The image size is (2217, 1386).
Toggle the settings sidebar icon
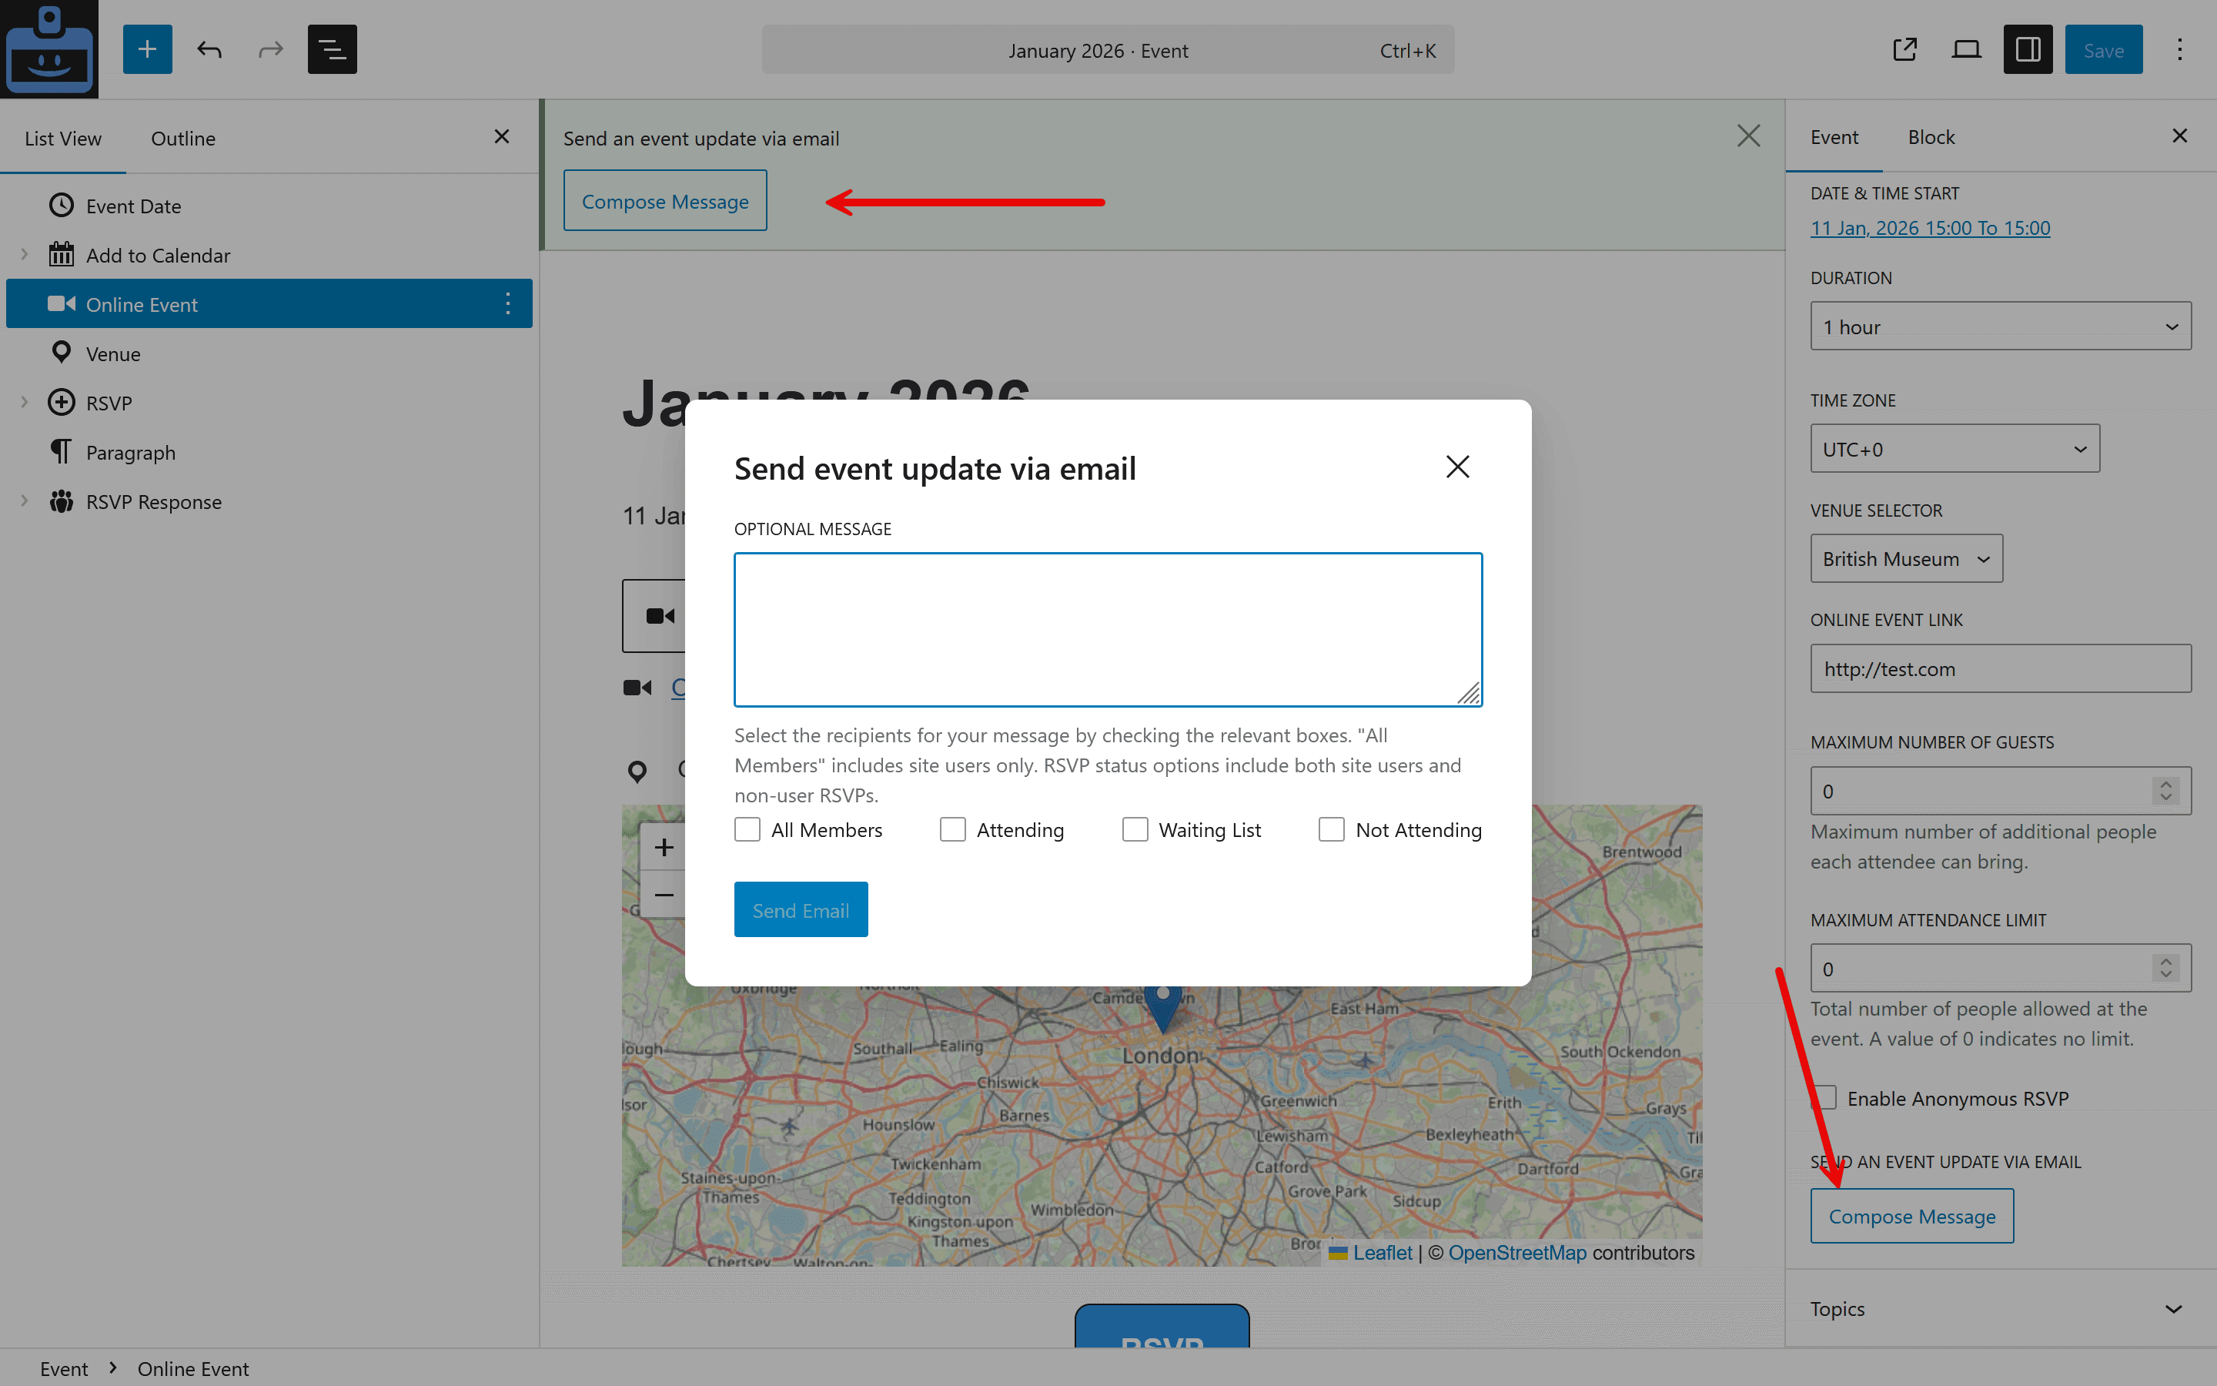click(2028, 49)
